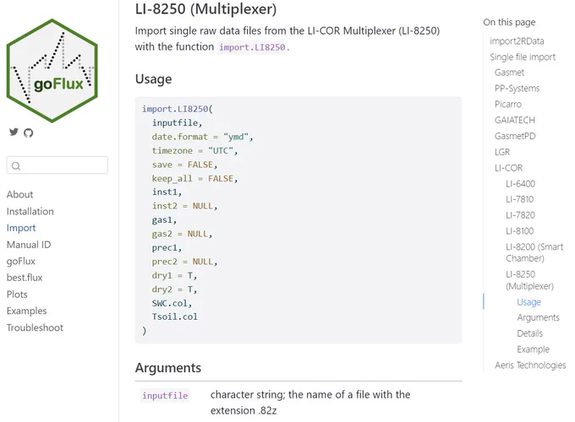Click the LI-8250 (Multiplexer) page heading
The height and width of the screenshot is (422, 575).
pos(205,9)
